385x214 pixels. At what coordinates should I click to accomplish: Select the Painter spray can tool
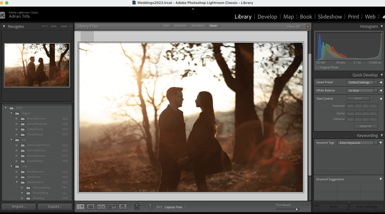[x=137, y=207]
